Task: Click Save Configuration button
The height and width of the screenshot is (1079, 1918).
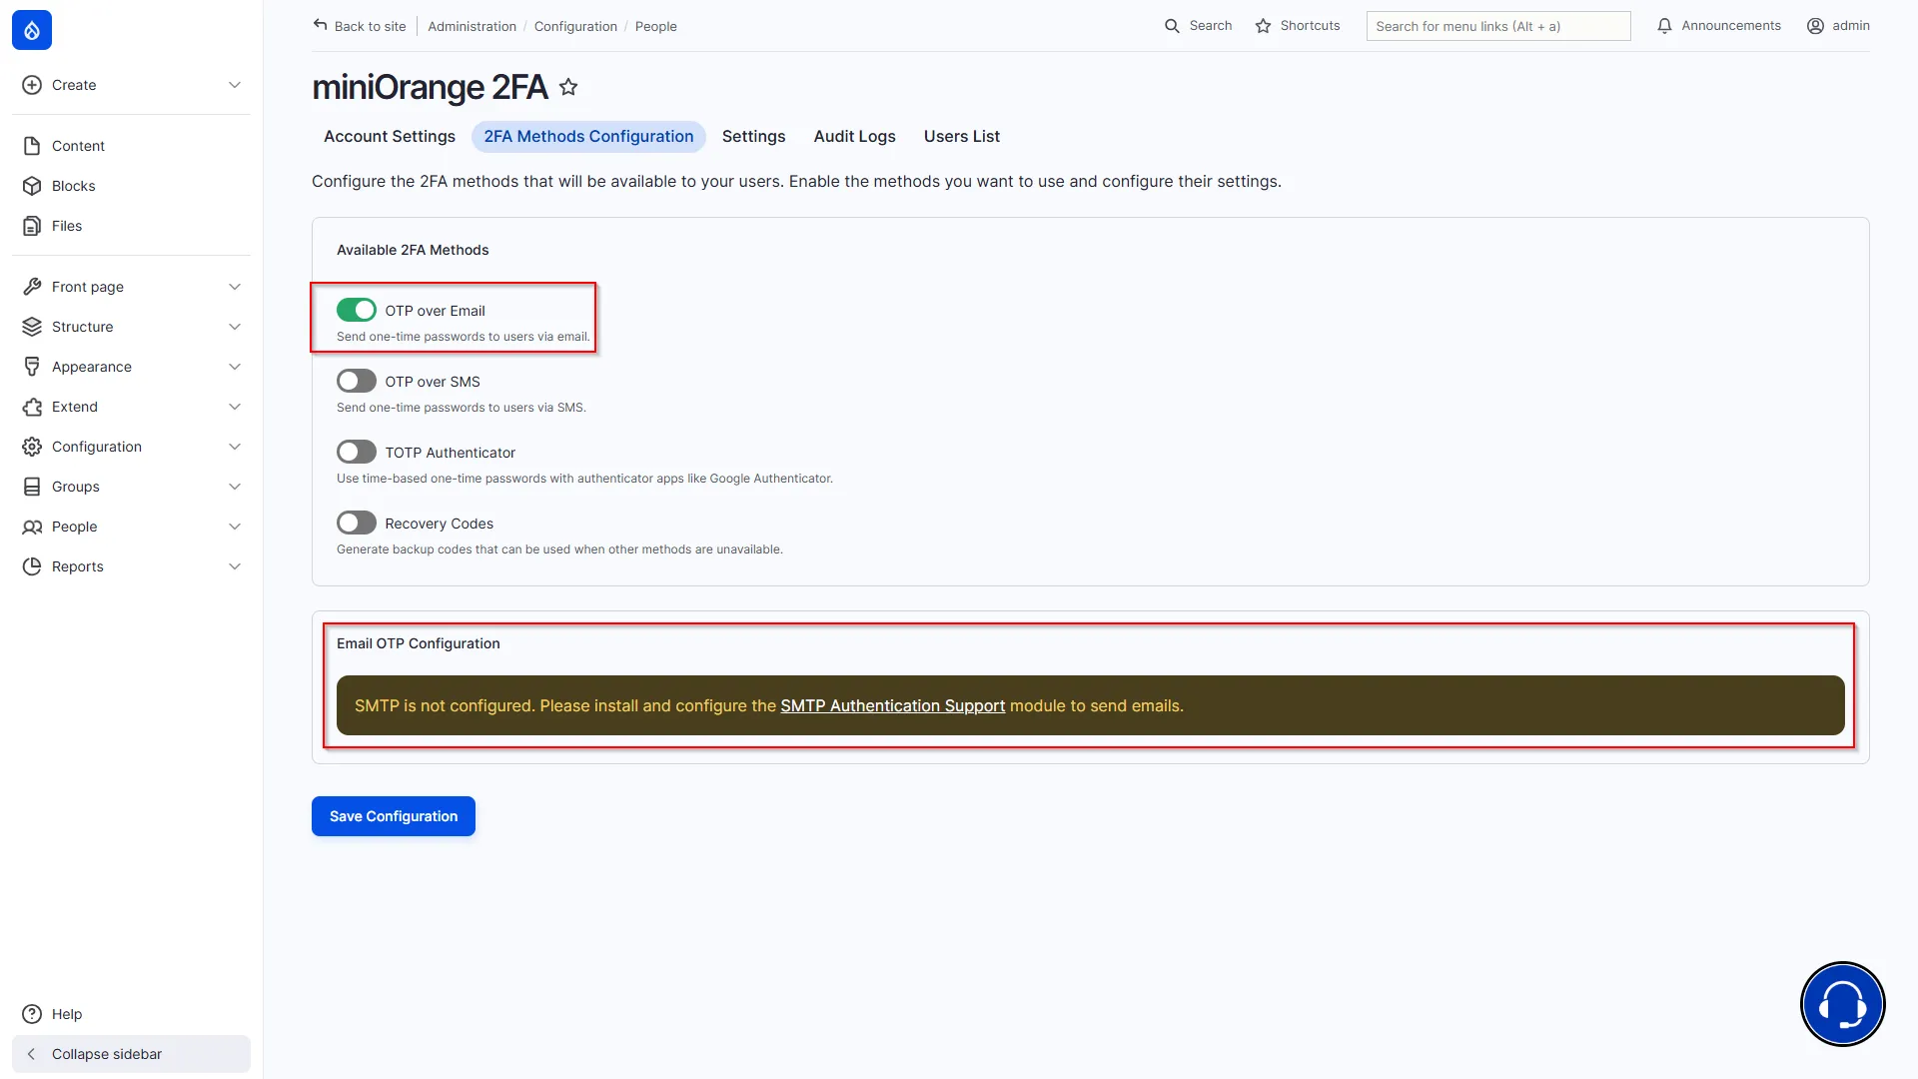Action: [394, 816]
